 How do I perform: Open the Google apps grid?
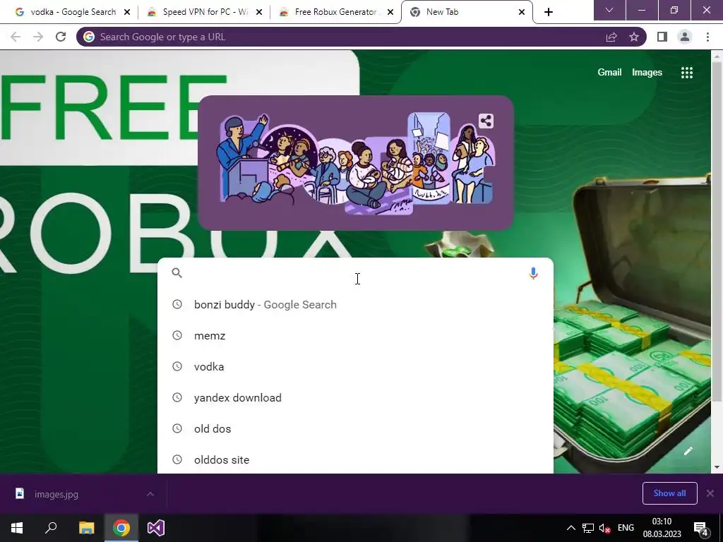pos(687,73)
